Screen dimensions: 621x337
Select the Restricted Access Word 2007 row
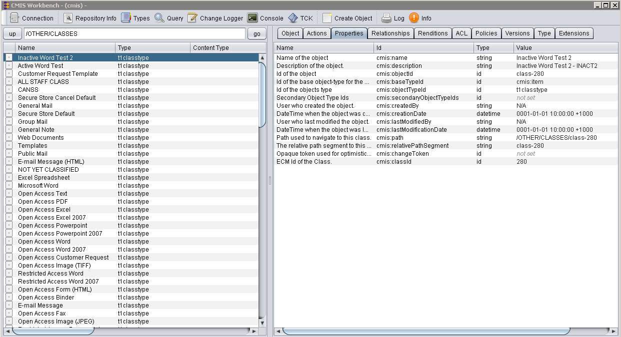[x=131, y=281]
